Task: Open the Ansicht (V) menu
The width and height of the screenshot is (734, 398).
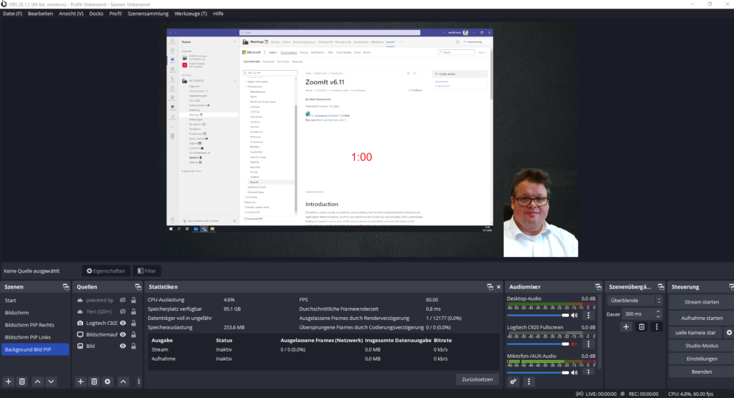Action: [x=71, y=14]
